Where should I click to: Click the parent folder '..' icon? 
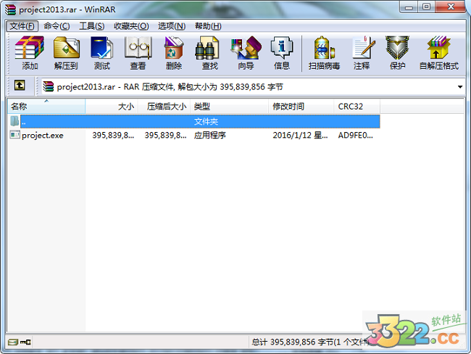[x=14, y=121]
